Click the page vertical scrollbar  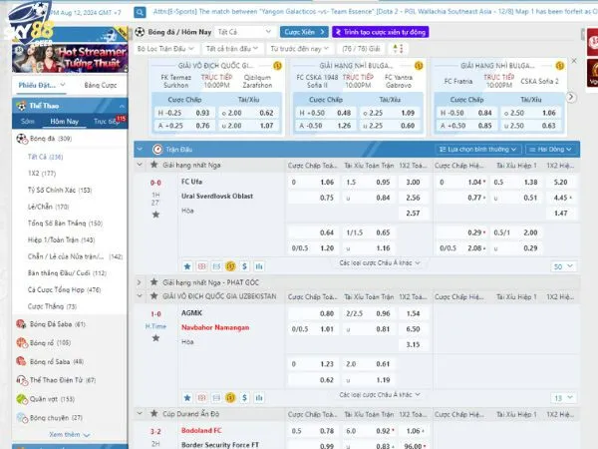(x=582, y=34)
